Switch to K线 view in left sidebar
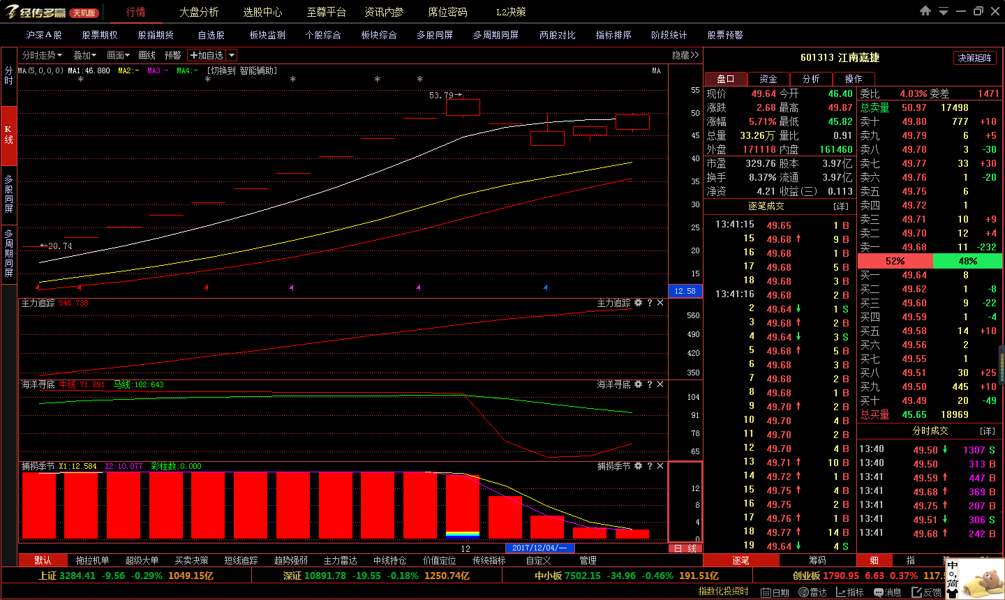The width and height of the screenshot is (1005, 600). pyautogui.click(x=8, y=135)
